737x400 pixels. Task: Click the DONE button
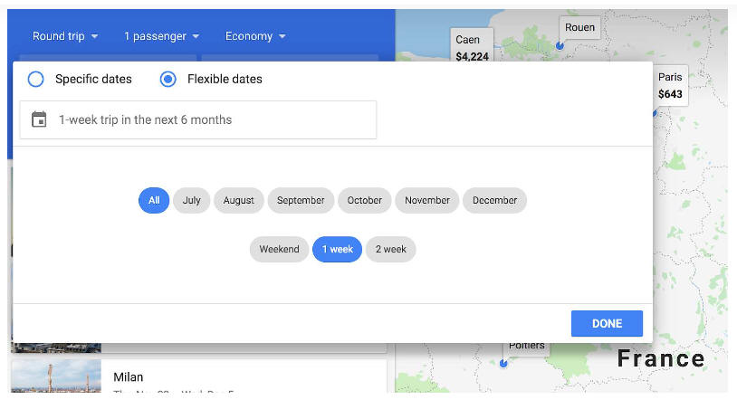(x=607, y=323)
